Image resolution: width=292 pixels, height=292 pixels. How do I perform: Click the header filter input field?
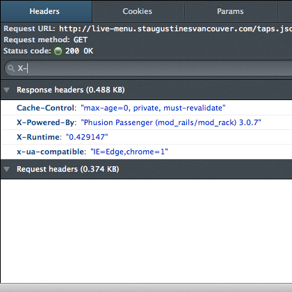(148, 68)
